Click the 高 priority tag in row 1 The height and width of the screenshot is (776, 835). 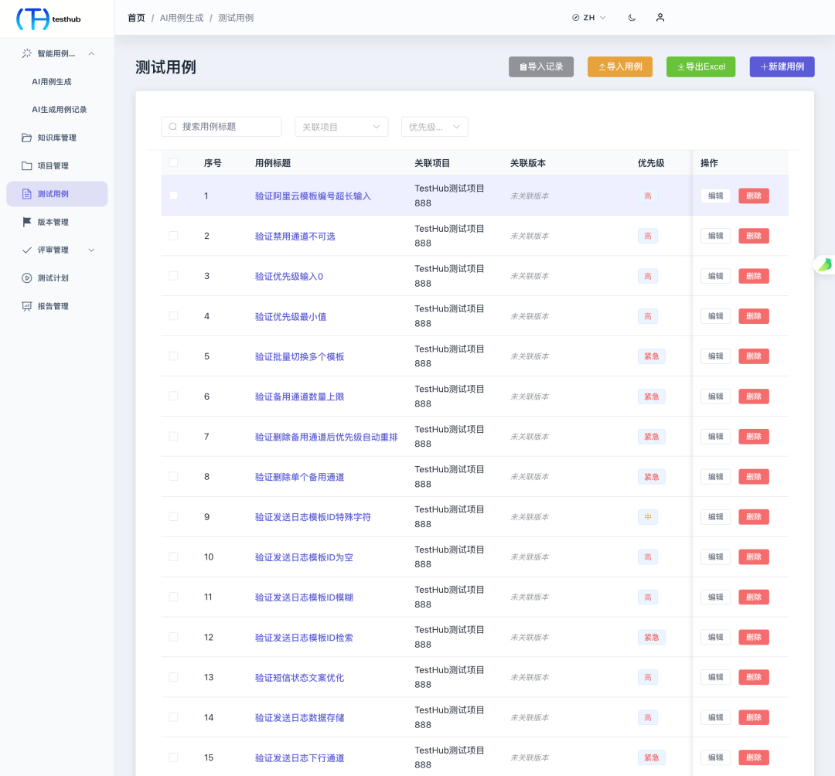[648, 196]
